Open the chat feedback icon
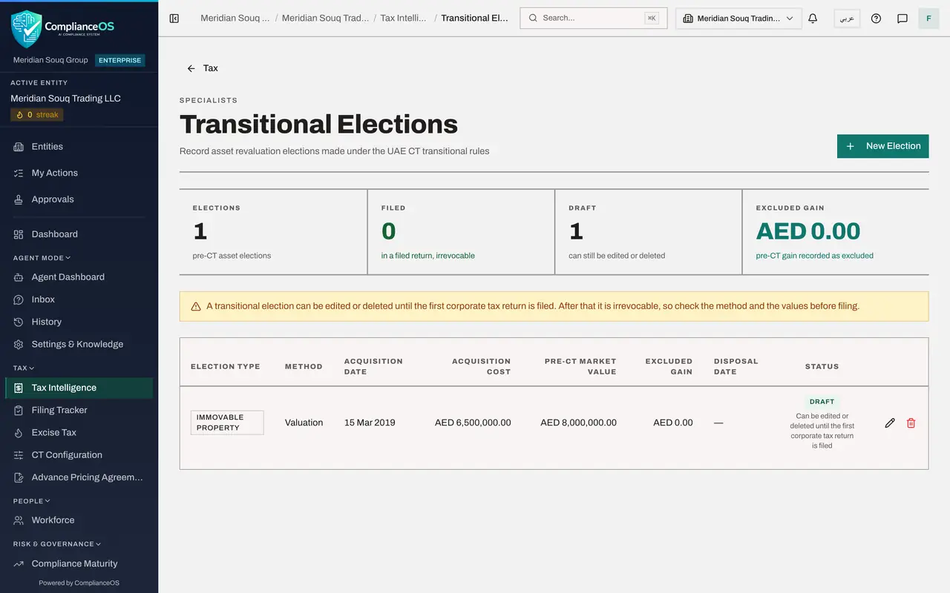 point(902,19)
